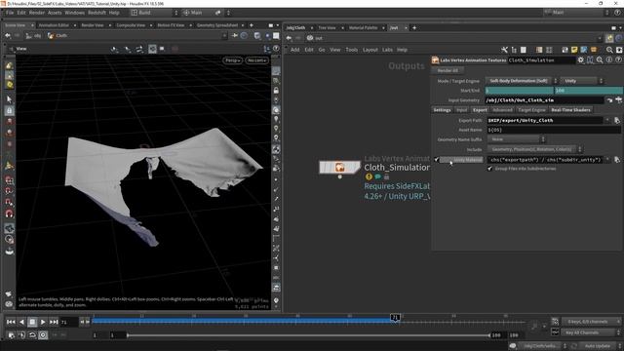This screenshot has width=624, height=351.
Task: Toggle the real-time playback clock icon
Action: click(x=43, y=335)
